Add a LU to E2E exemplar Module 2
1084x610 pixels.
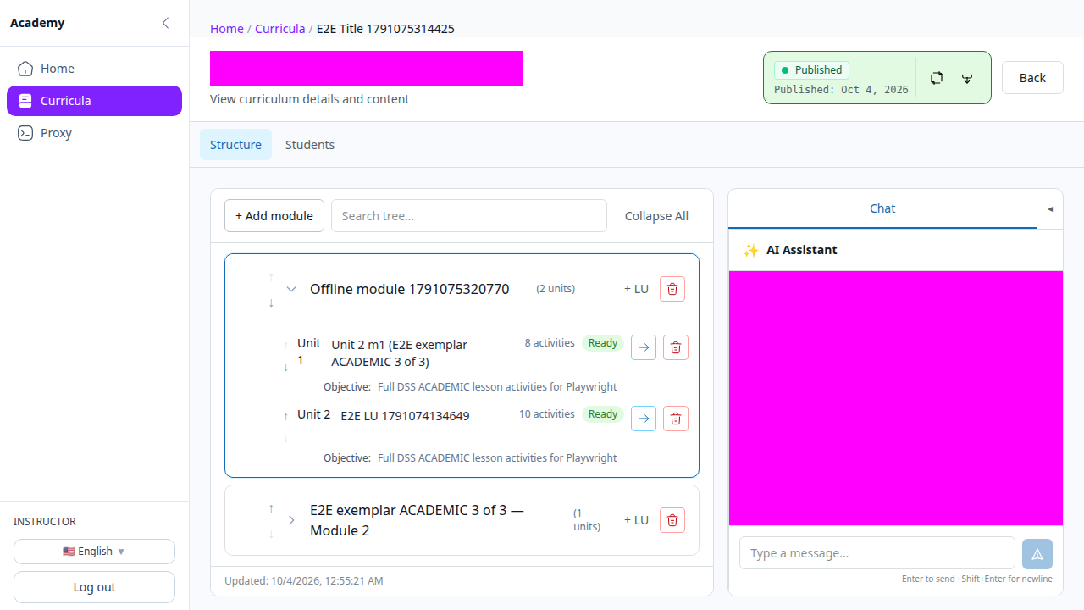click(636, 520)
